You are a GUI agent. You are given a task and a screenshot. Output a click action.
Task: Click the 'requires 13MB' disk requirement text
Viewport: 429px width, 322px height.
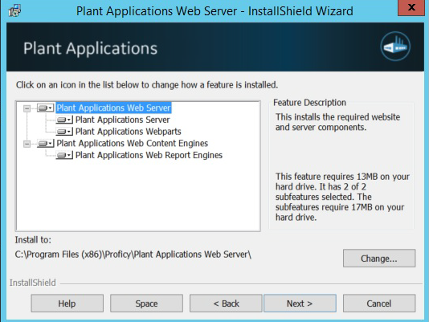pyautogui.click(x=342, y=197)
